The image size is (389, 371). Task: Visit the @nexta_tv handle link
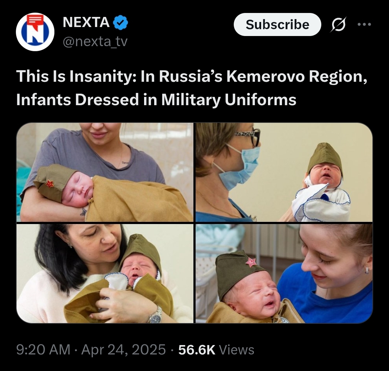tap(95, 41)
